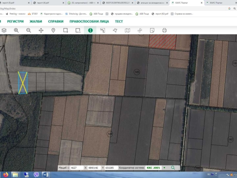Choose the location pin marker tool
This screenshot has height=178, width=237.
(x=53, y=30)
